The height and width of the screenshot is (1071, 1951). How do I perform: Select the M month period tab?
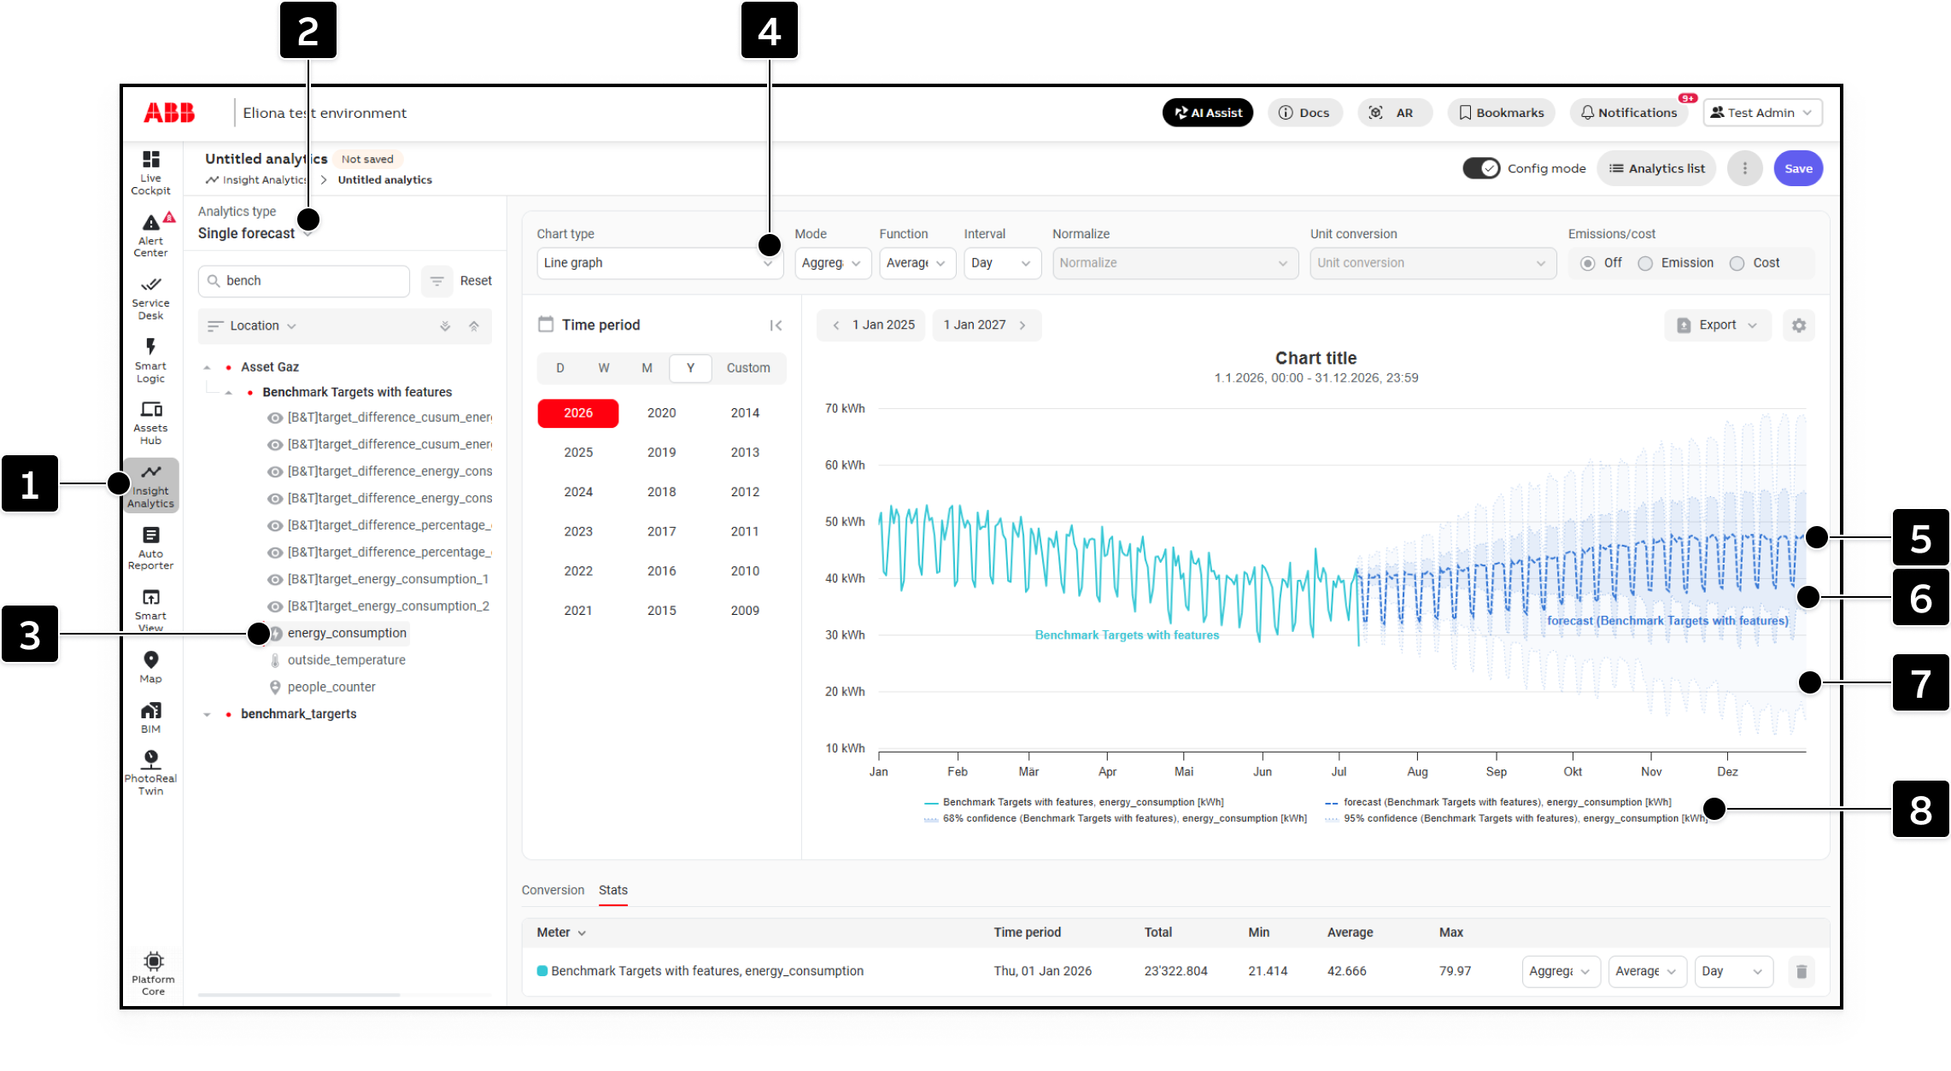tap(647, 368)
